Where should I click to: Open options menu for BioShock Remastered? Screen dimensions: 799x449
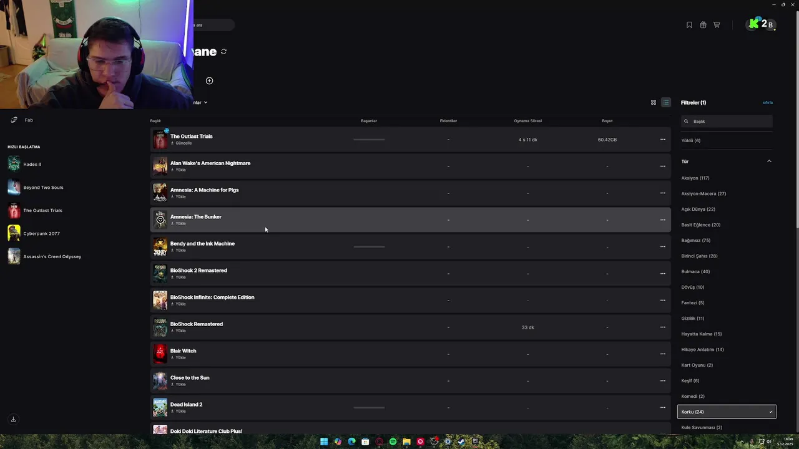click(663, 327)
